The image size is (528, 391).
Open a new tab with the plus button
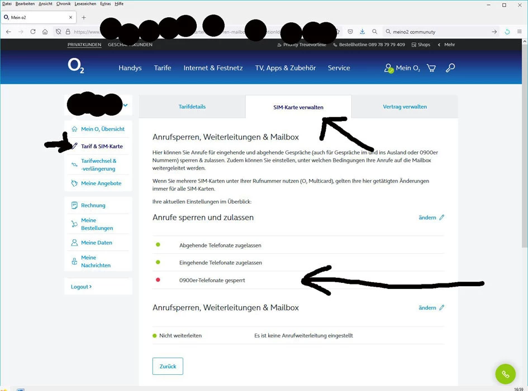(x=84, y=17)
